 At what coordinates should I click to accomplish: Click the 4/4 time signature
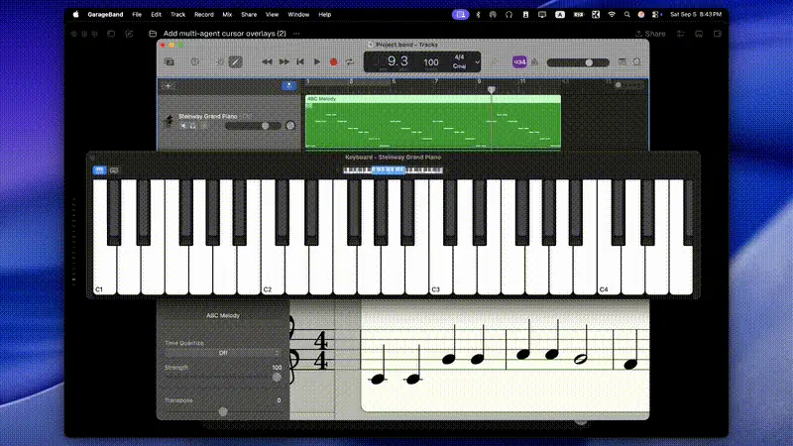pyautogui.click(x=459, y=57)
